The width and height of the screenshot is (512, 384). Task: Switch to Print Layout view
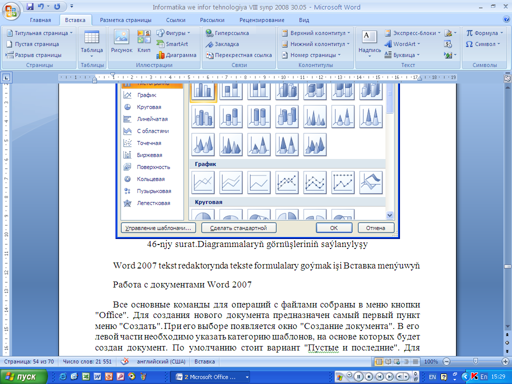[x=379, y=361]
